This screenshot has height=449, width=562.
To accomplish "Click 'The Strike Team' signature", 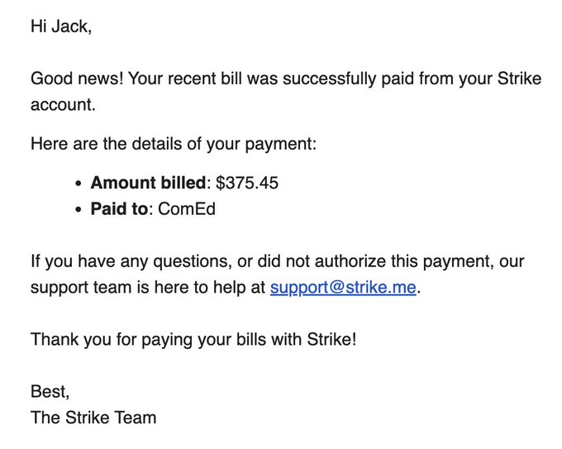I will tap(93, 418).
